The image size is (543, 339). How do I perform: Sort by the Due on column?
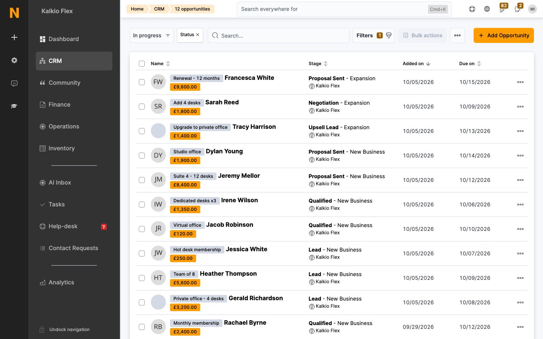[x=470, y=64]
